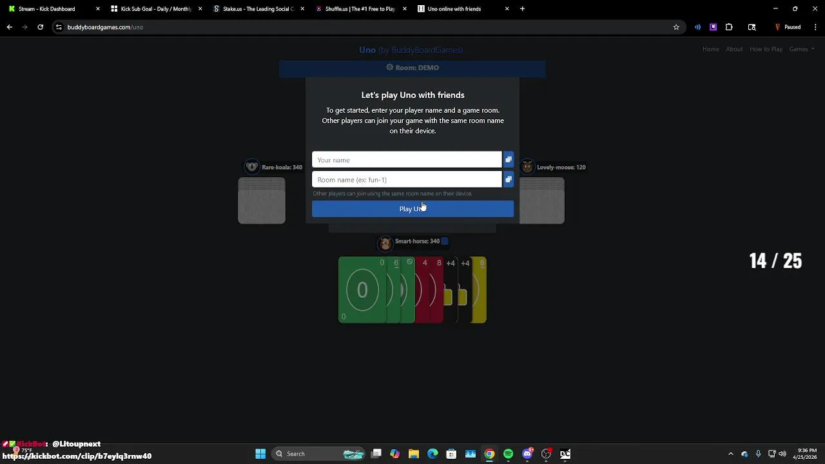This screenshot has width=825, height=464.
Task: Open Task View from taskbar
Action: coord(376,454)
